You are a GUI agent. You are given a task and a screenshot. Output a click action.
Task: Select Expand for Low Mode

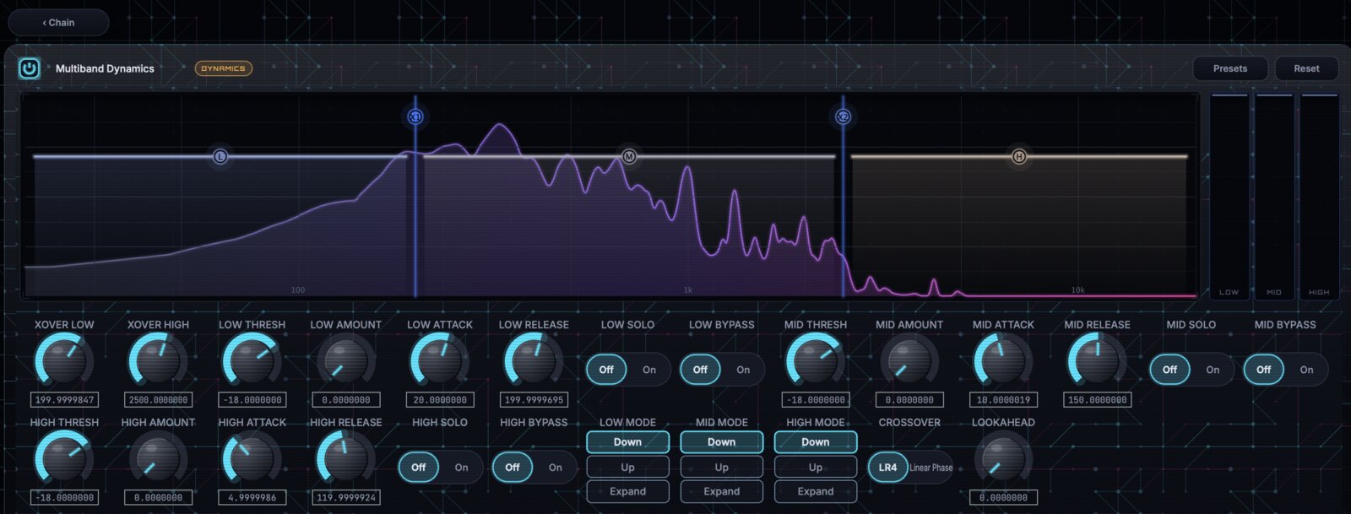tap(628, 491)
